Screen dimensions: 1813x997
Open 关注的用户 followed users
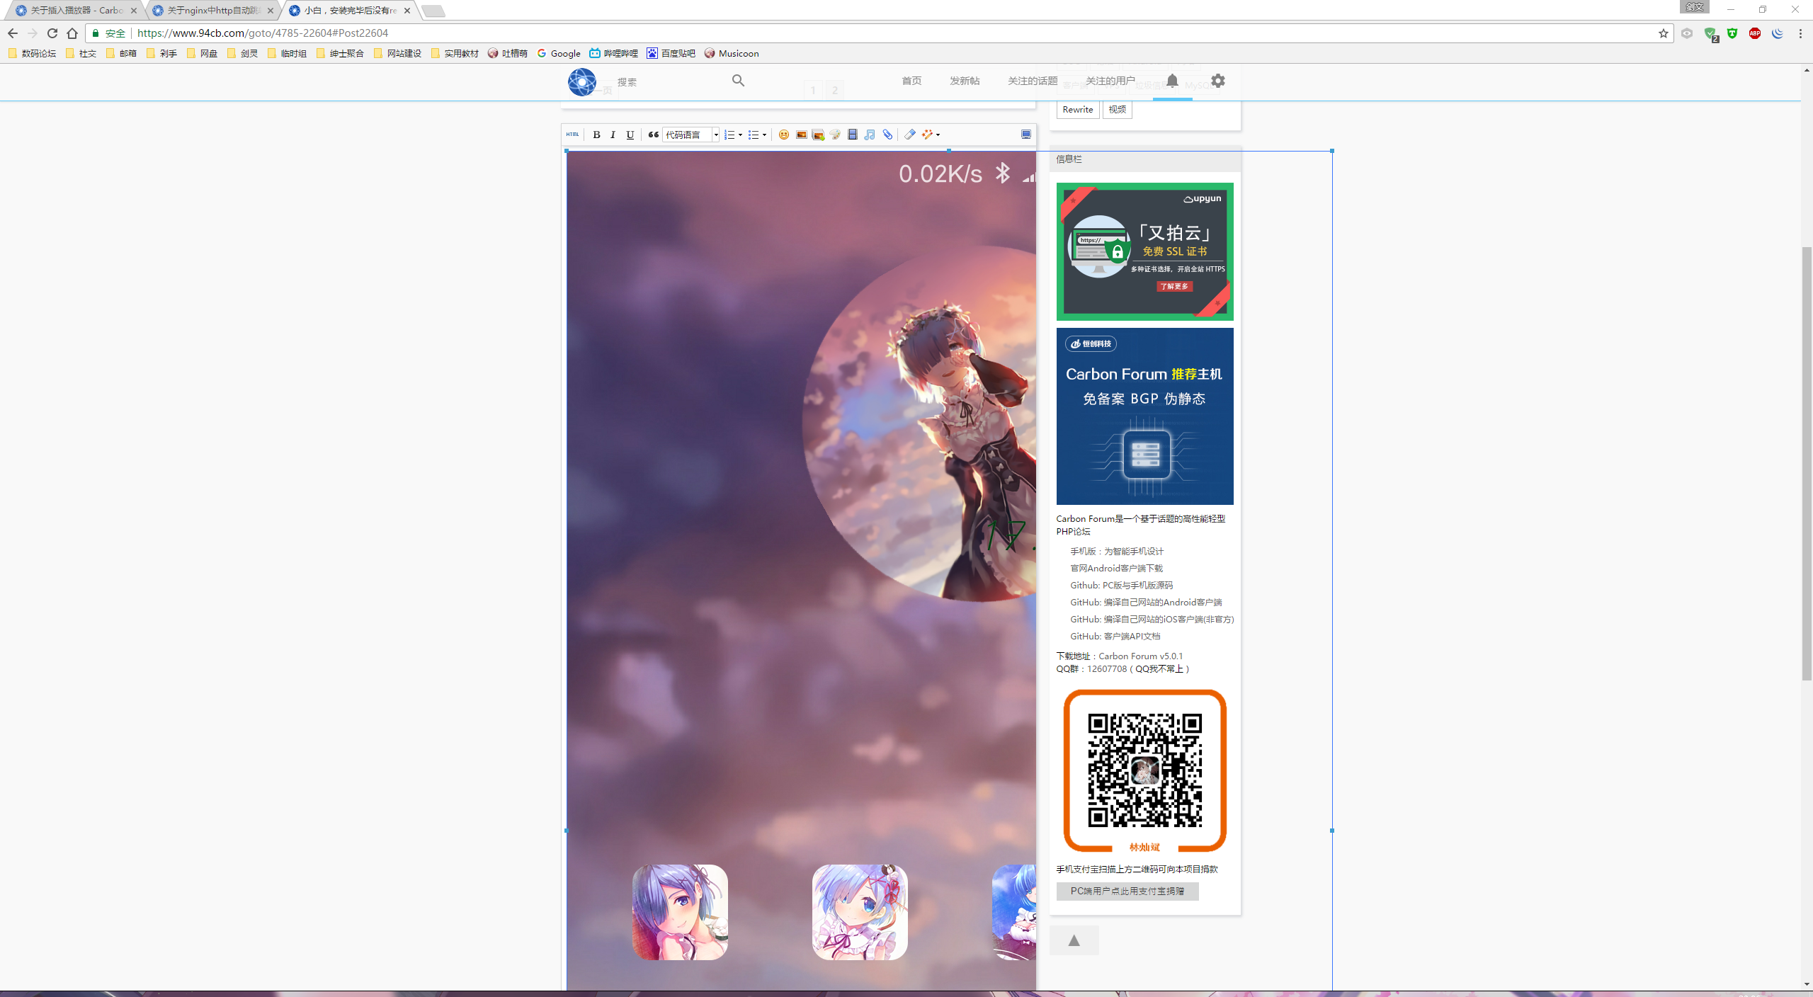click(x=1110, y=81)
